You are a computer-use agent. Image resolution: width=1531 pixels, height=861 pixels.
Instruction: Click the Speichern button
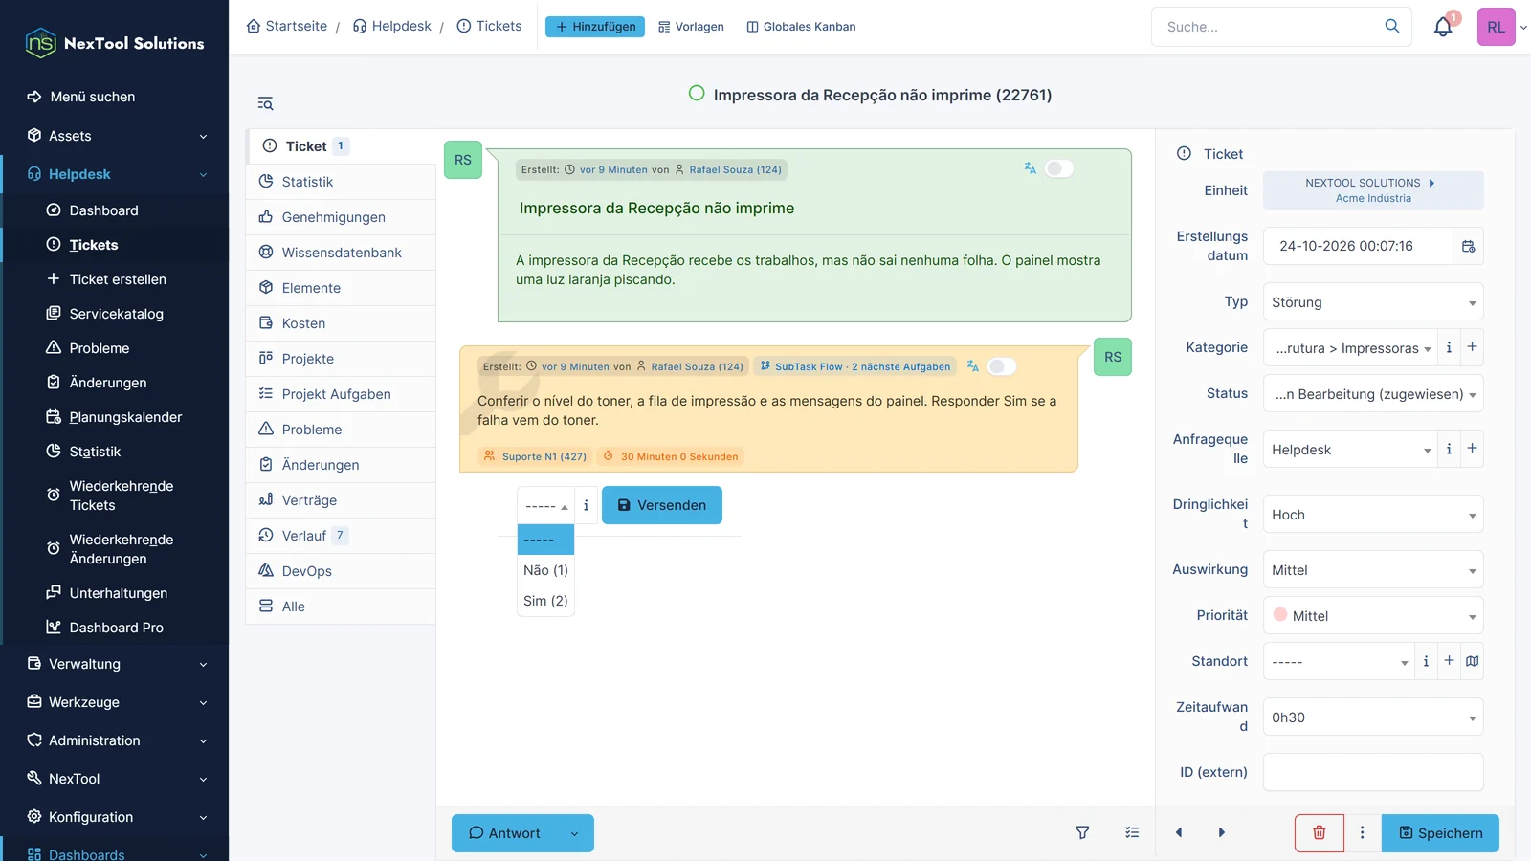click(x=1440, y=833)
